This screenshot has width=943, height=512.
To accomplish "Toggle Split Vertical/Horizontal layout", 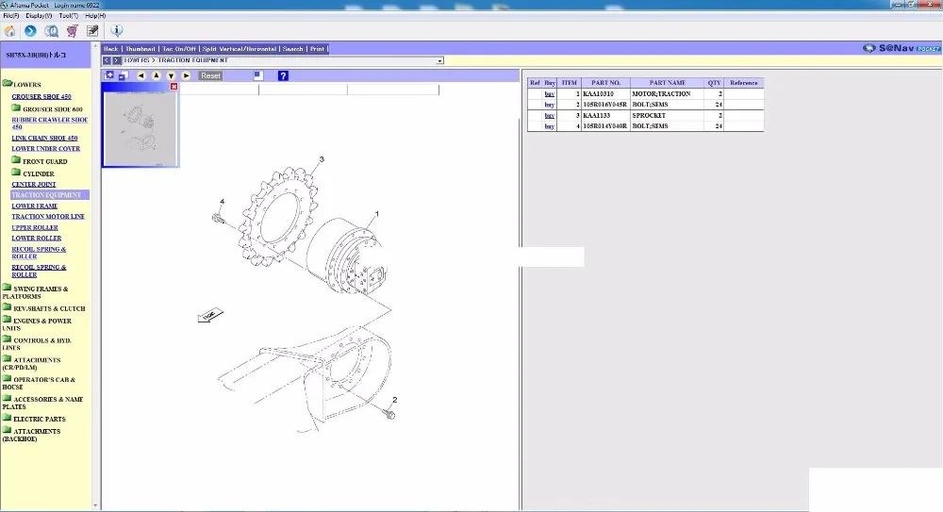I will 240,49.
